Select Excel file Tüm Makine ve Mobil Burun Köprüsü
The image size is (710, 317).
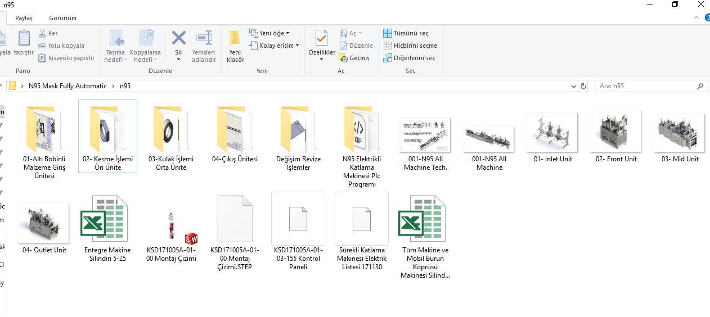[425, 236]
